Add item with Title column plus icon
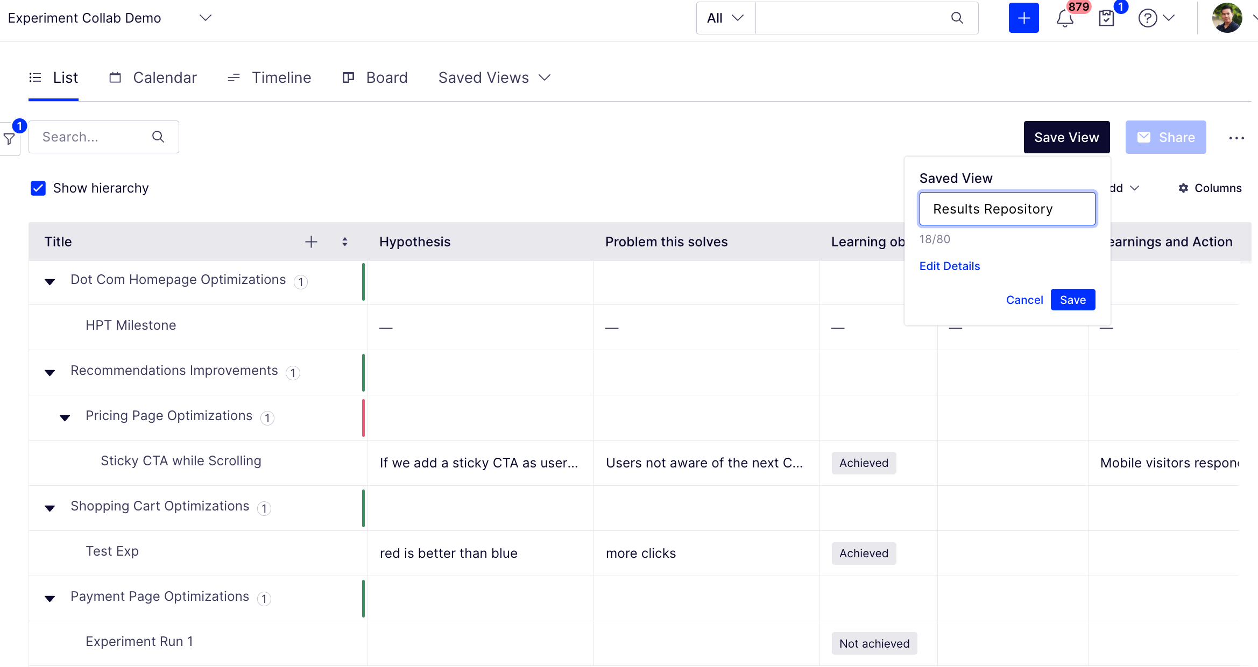Screen dimensions: 1258x667 (311, 242)
